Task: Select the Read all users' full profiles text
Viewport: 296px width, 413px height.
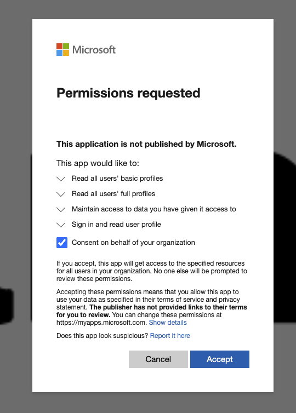Action: click(x=113, y=193)
